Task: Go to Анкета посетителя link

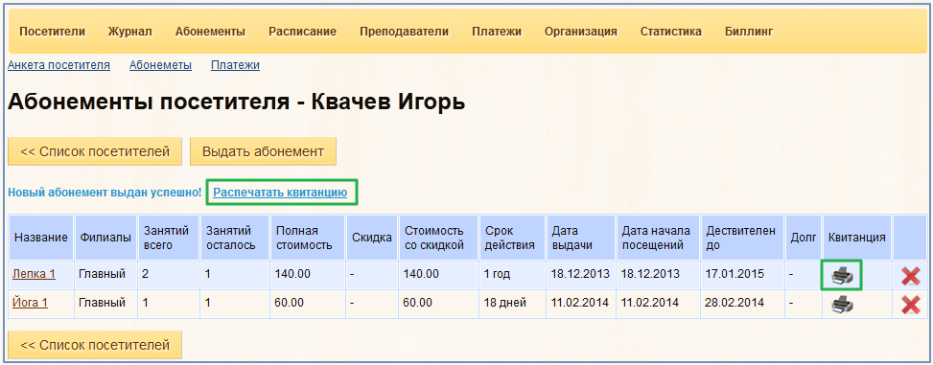Action: [x=58, y=65]
